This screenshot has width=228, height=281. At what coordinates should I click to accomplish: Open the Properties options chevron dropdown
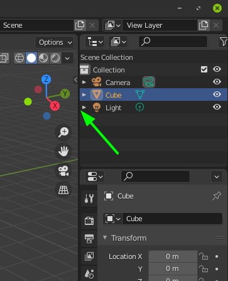[x=217, y=177]
